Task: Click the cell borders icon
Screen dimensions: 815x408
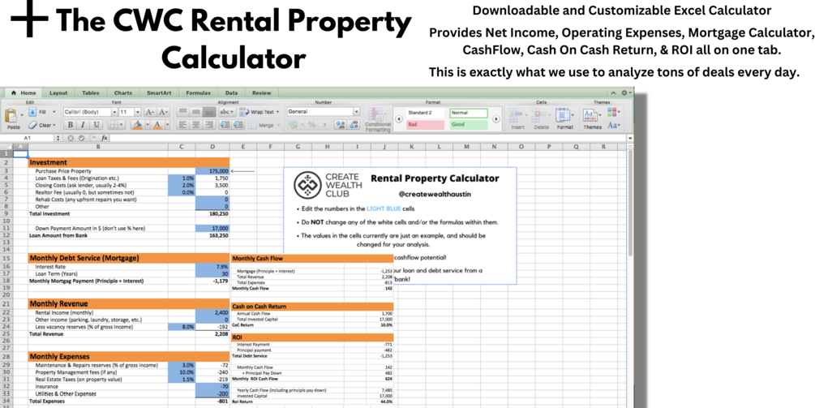Action: [x=112, y=125]
